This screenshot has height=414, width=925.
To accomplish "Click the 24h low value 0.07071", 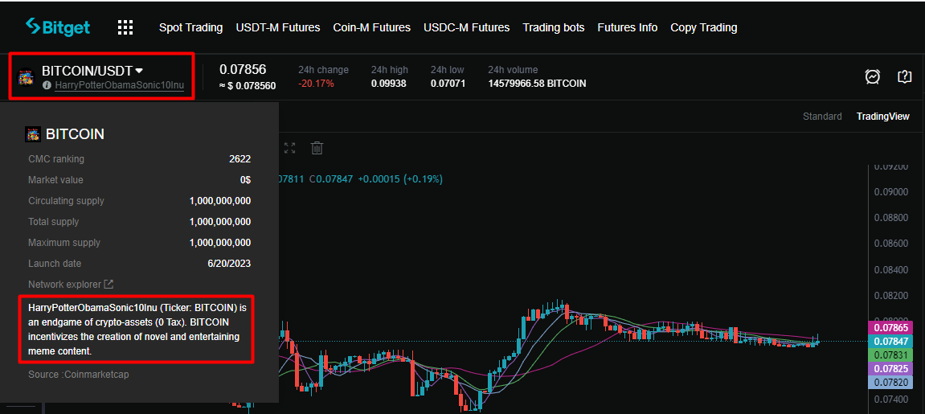I will 448,84.
